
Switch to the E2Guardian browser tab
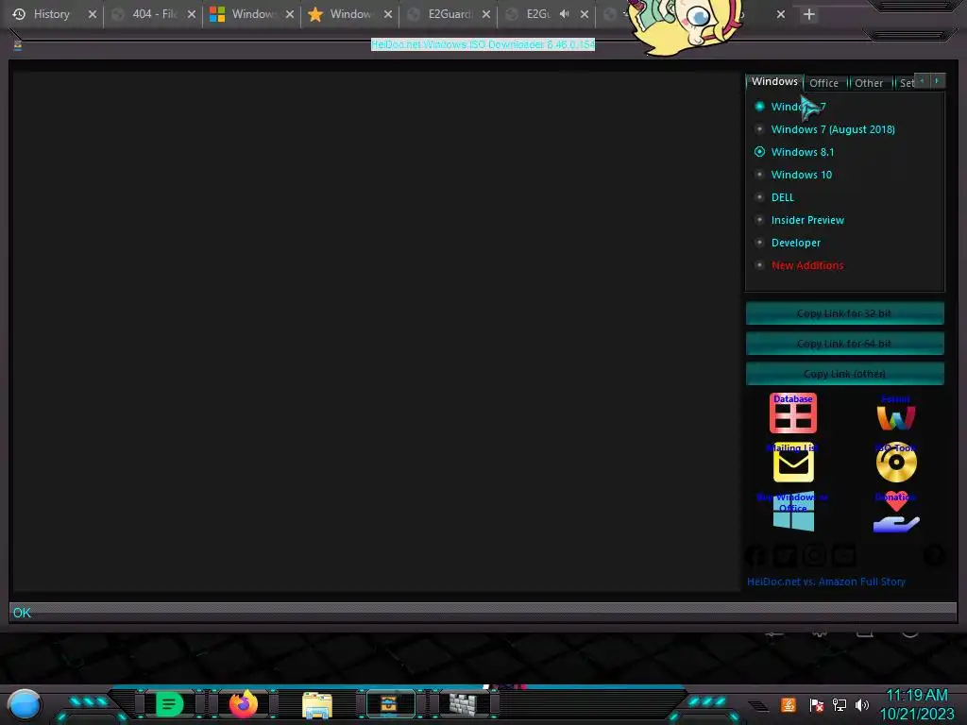[x=449, y=14]
